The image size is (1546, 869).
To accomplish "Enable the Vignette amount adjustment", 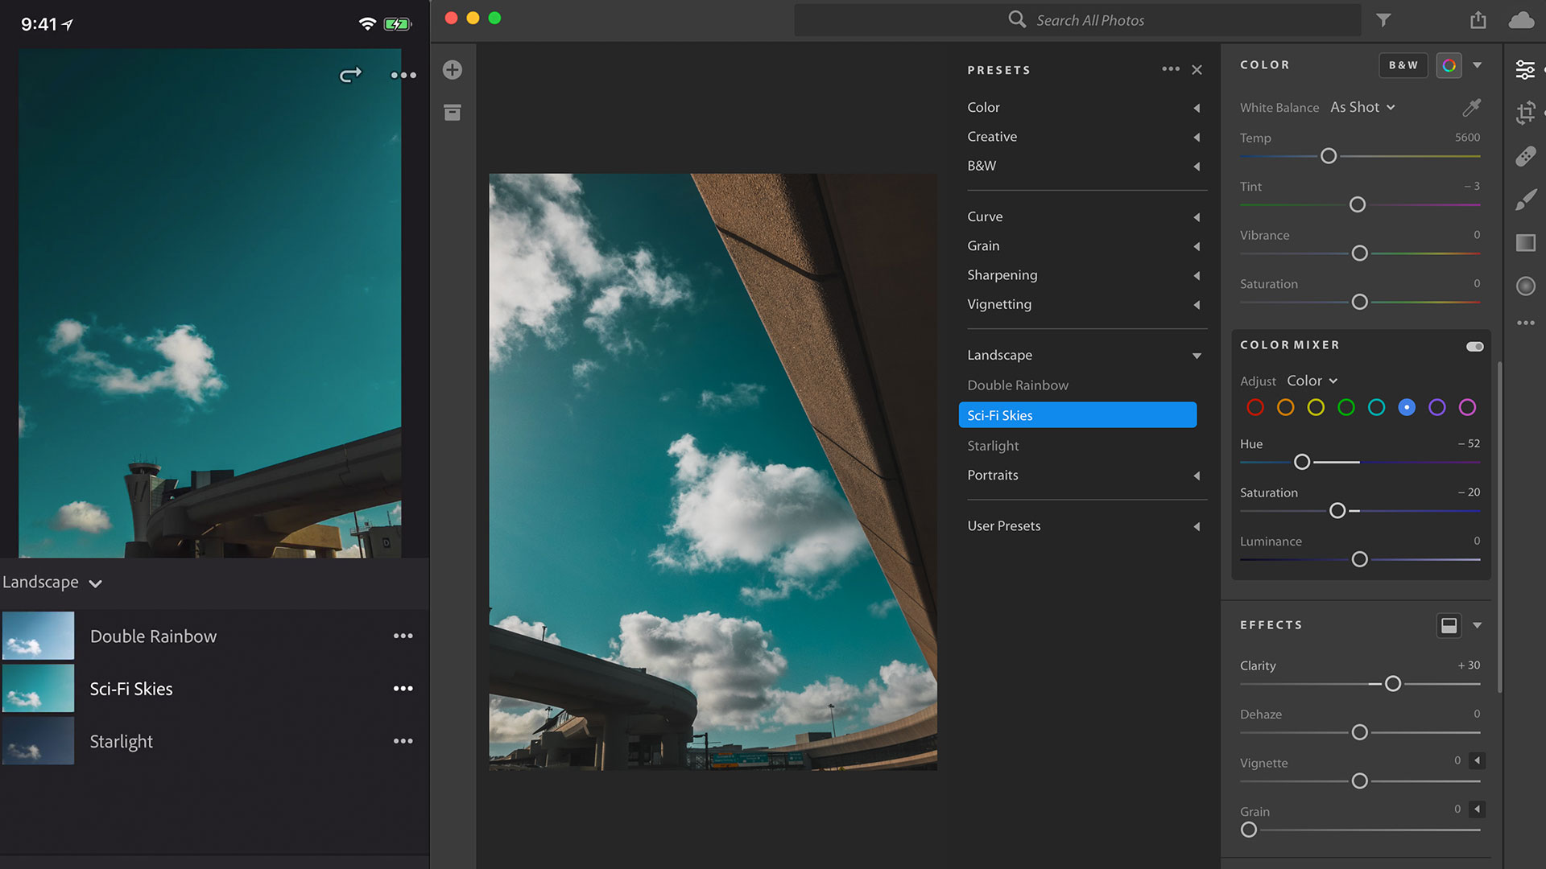I will pyautogui.click(x=1477, y=760).
